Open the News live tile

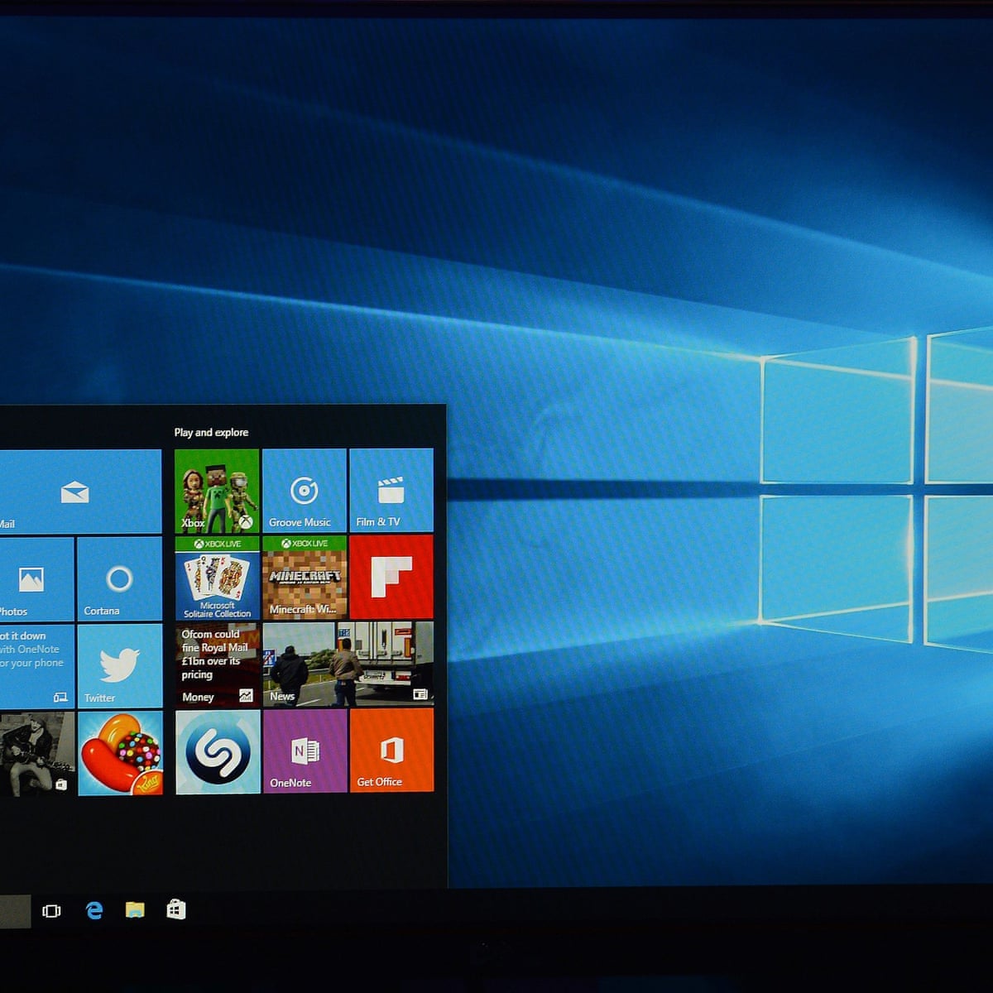(x=348, y=664)
